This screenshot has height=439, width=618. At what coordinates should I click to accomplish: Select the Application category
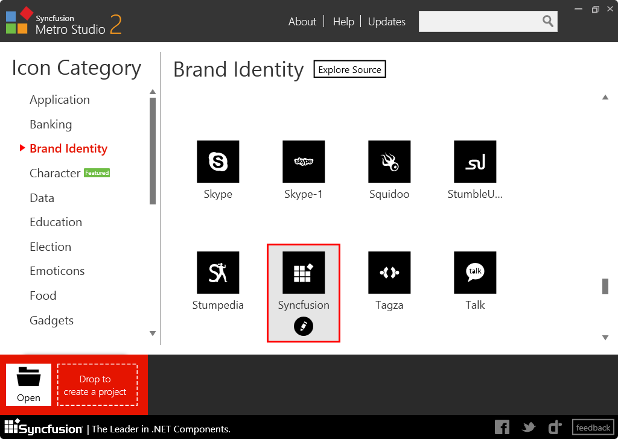pyautogui.click(x=60, y=99)
